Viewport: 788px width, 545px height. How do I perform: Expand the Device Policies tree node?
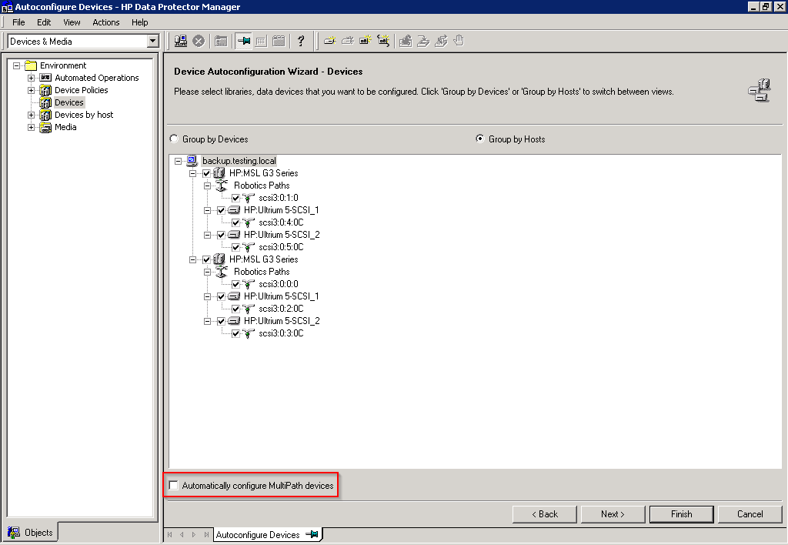32,90
